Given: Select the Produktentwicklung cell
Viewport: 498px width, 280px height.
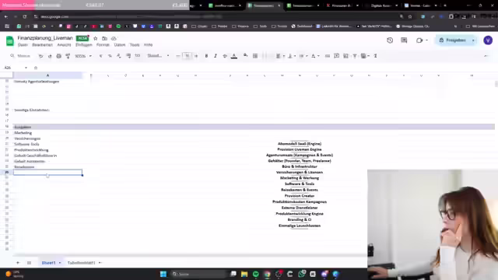Looking at the screenshot, I should (47, 150).
